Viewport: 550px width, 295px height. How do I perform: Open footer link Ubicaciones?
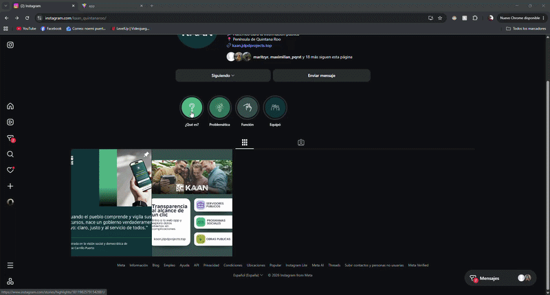(x=256, y=265)
